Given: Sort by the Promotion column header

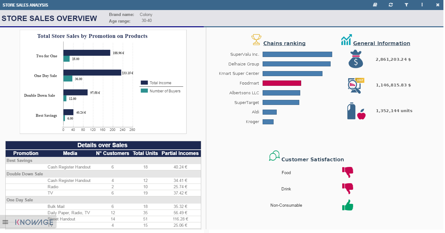Looking at the screenshot, I should coord(26,153).
